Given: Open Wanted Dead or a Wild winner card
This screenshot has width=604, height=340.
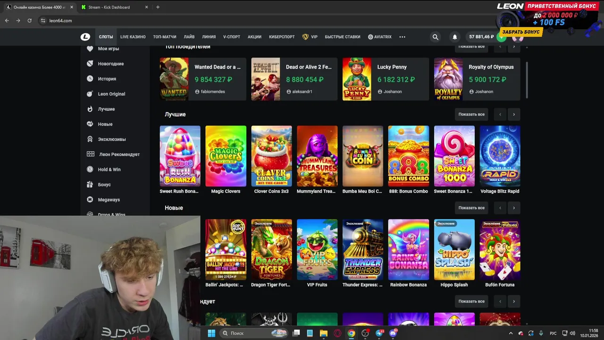Looking at the screenshot, I should point(203,79).
